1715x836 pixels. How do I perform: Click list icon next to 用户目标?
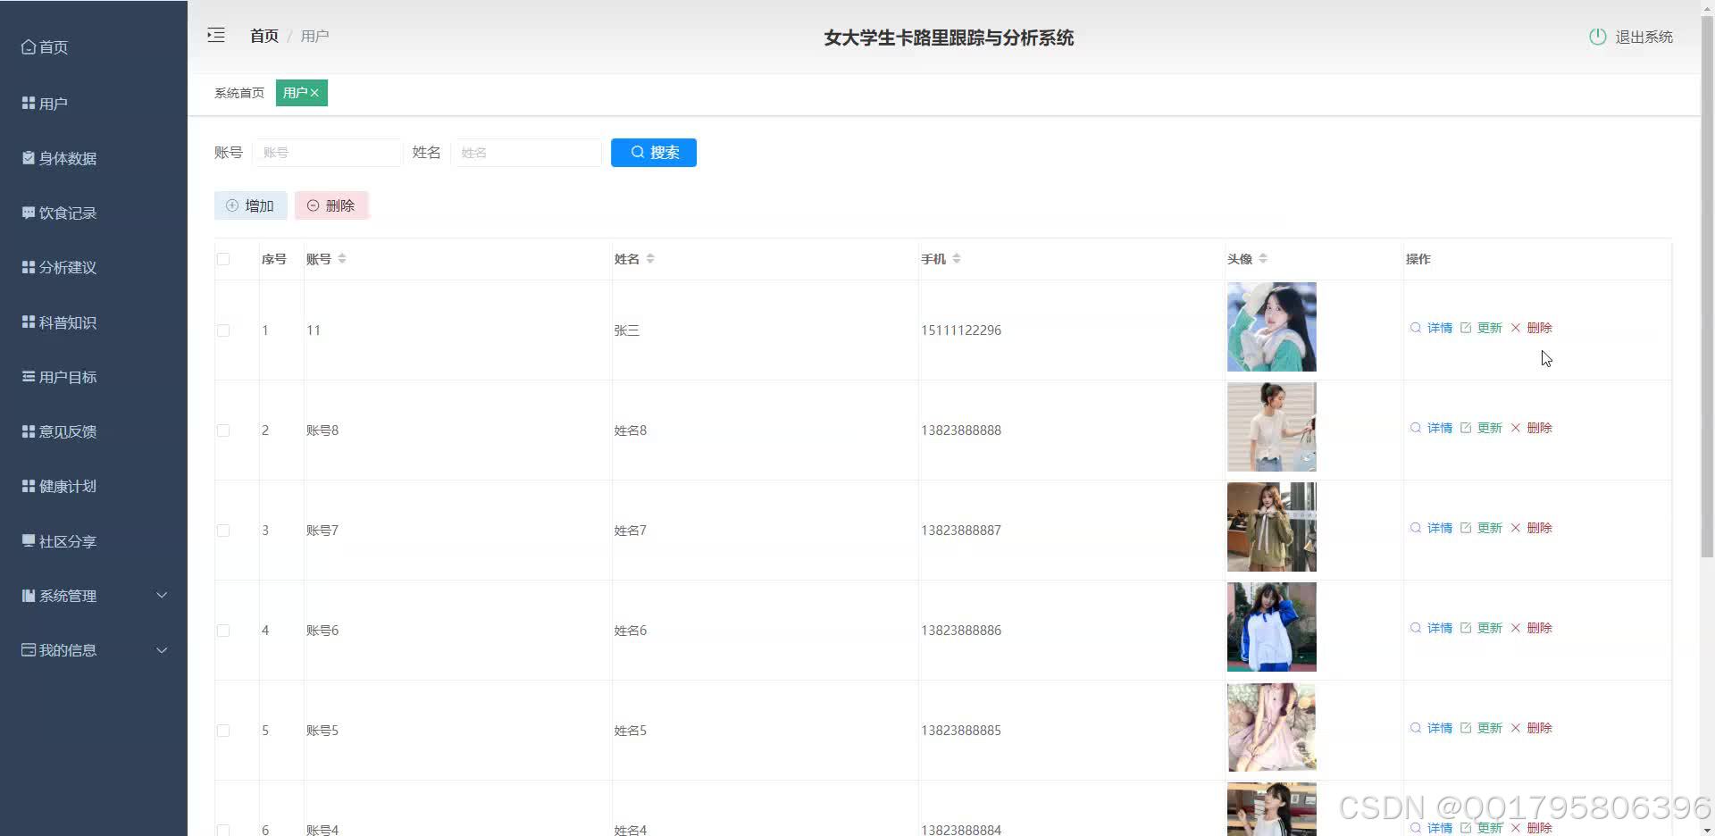point(29,377)
